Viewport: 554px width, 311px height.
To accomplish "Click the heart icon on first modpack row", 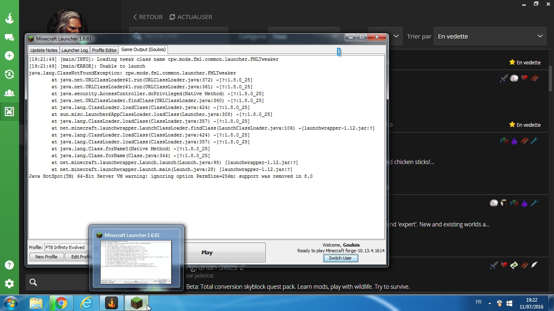I will tap(524, 78).
